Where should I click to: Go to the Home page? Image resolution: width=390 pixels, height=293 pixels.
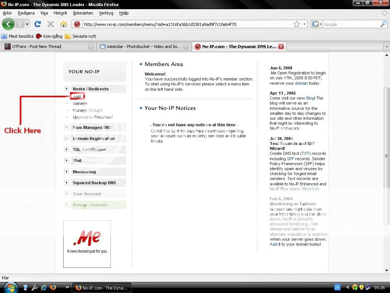[x=64, y=24]
